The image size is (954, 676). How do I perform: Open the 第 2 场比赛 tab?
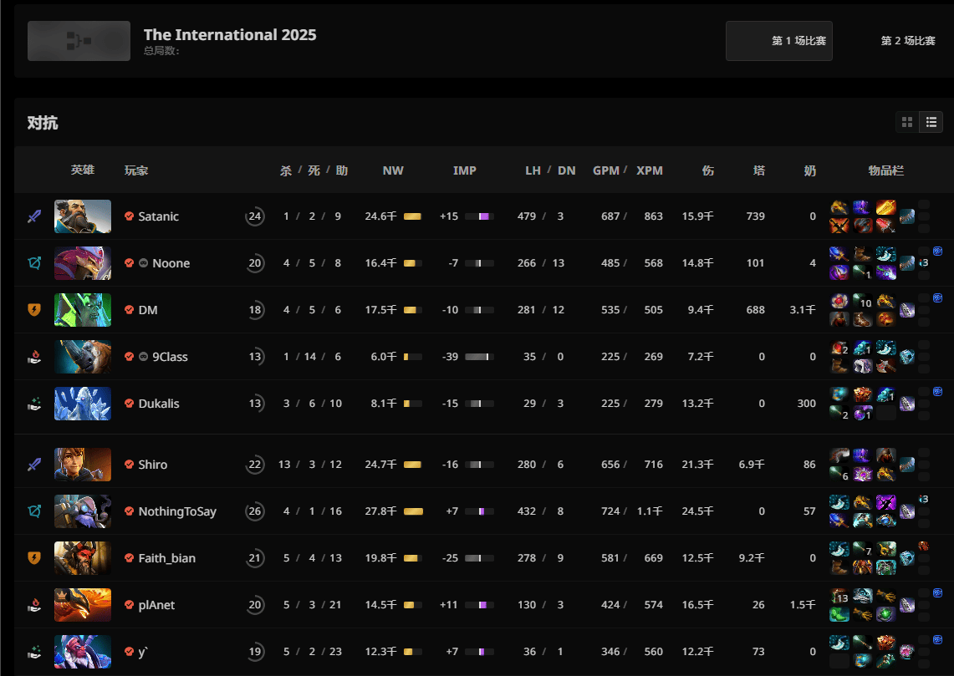(908, 41)
